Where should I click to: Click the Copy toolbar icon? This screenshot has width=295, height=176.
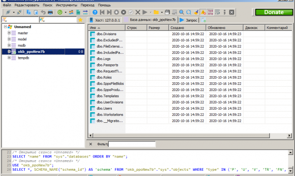point(29,12)
